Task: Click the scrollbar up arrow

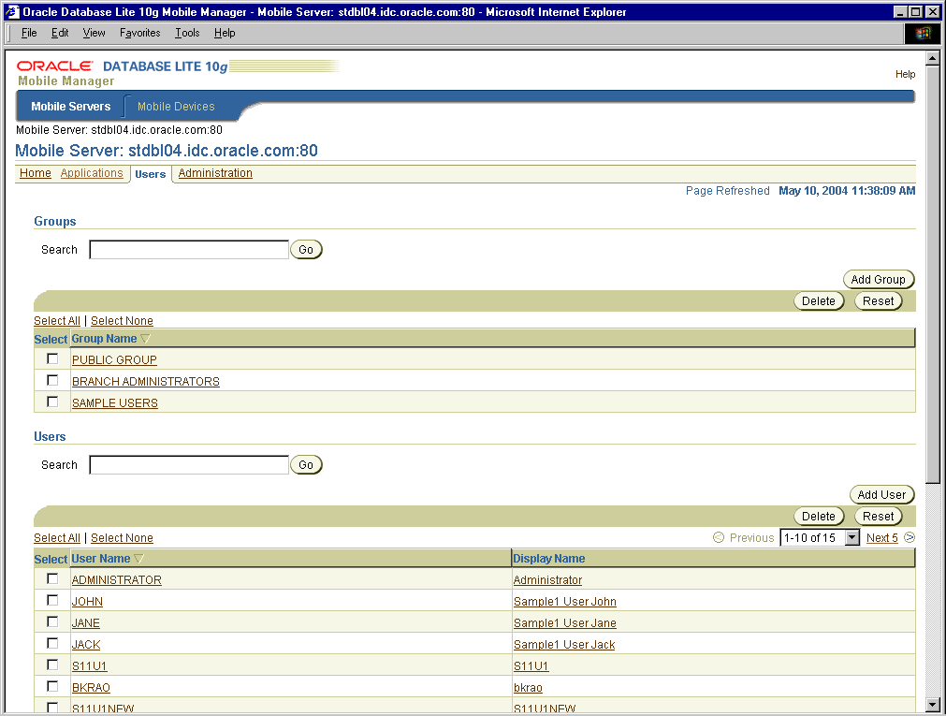Action: pyautogui.click(x=933, y=59)
